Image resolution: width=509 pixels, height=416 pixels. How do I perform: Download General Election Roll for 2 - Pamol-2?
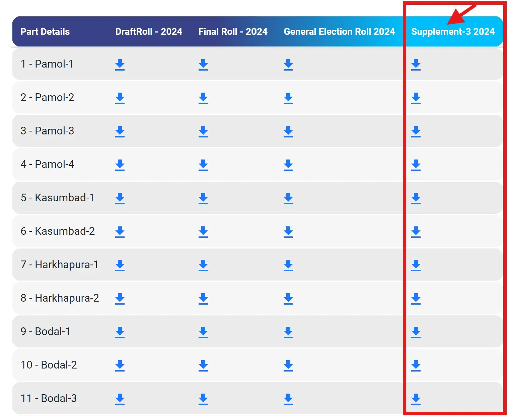tap(288, 98)
